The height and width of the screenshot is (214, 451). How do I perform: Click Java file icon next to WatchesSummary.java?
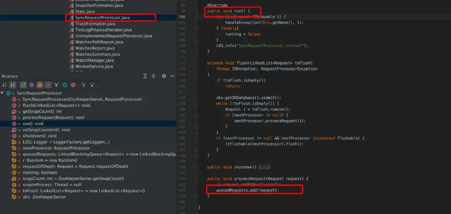coord(71,54)
